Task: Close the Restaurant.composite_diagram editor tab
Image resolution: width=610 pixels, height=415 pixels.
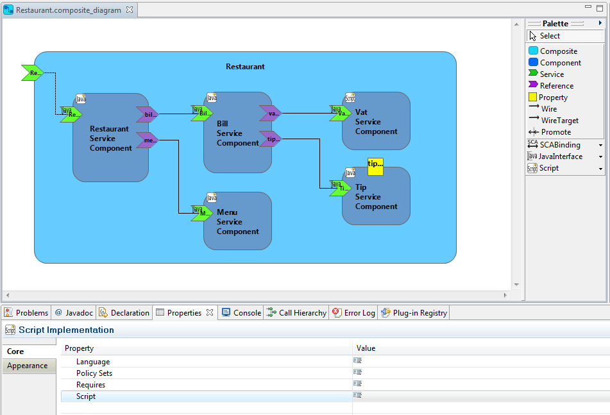Action: pos(130,10)
